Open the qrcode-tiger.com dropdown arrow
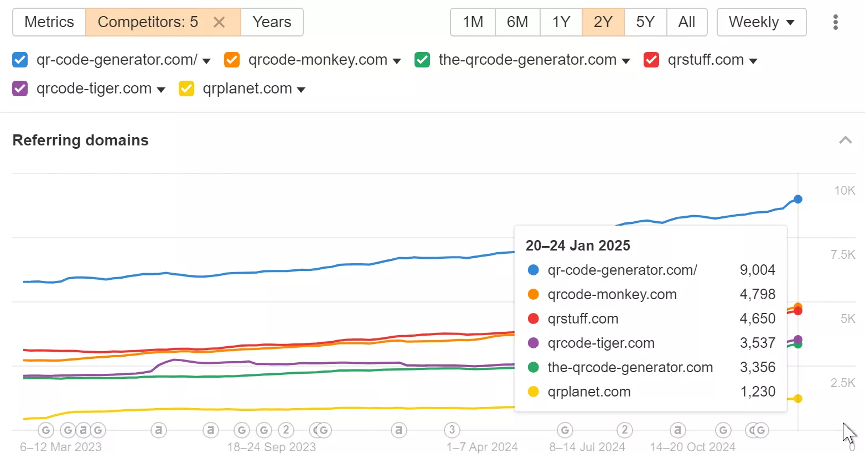This screenshot has width=865, height=454. tap(161, 90)
